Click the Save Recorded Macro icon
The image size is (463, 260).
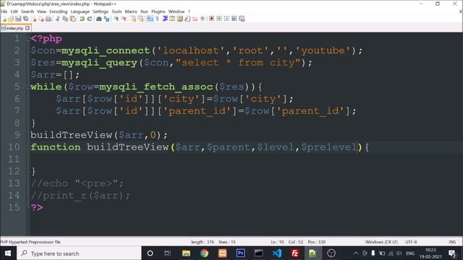click(x=242, y=19)
